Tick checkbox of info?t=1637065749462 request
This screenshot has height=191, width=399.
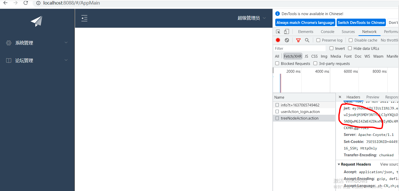pos(277,105)
